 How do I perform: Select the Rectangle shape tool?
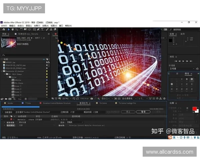(34, 29)
